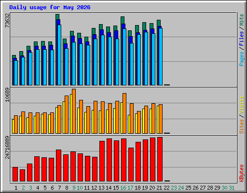
Task: Click the tallest orange sites bar for day 9
Action: [x=74, y=111]
